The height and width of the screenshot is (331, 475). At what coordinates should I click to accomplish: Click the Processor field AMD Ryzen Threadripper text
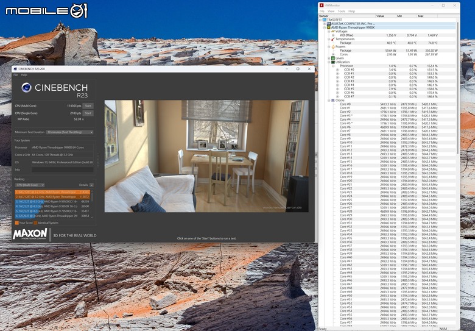pos(58,148)
